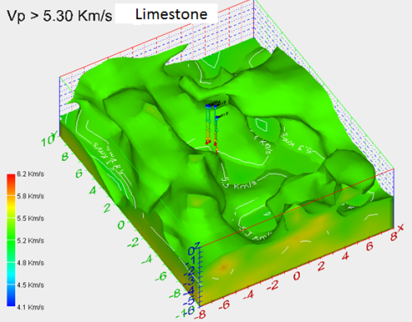This screenshot has width=412, height=322.
Task: Click the 5.3 Km/s contour label near center
Action: (239, 185)
